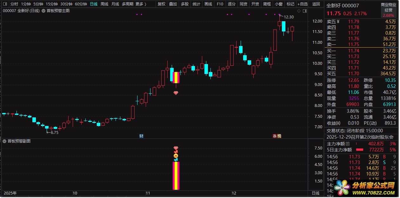Click the 卖一 price 11.75 row
The width and height of the screenshot is (400, 198).
pos(361,44)
